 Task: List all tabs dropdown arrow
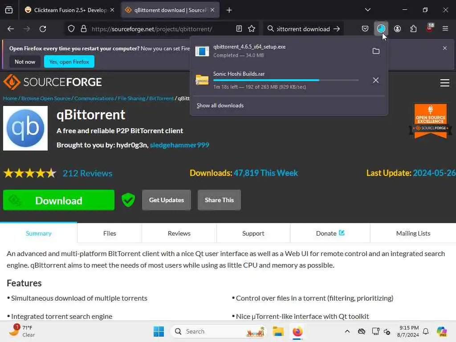click(367, 10)
